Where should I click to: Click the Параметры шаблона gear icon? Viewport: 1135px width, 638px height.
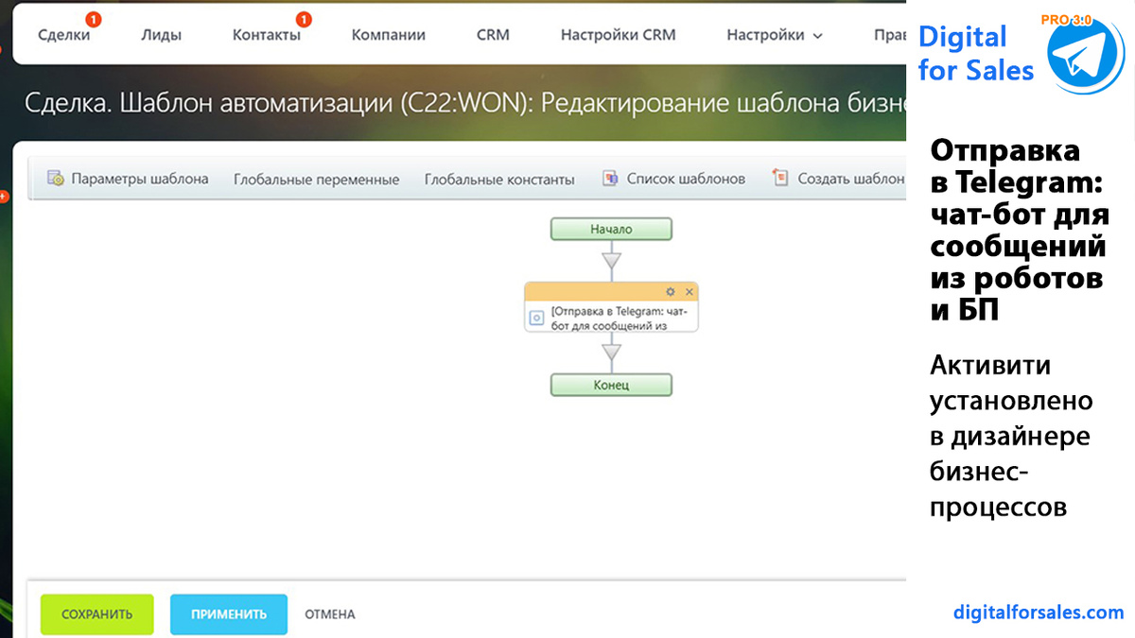(x=56, y=178)
